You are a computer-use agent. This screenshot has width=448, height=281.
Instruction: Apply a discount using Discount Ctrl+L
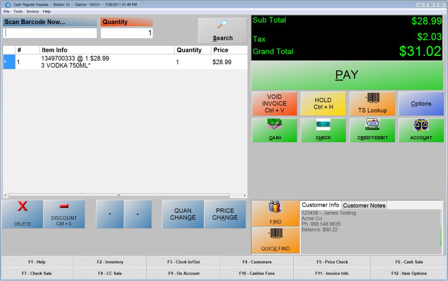(64, 214)
